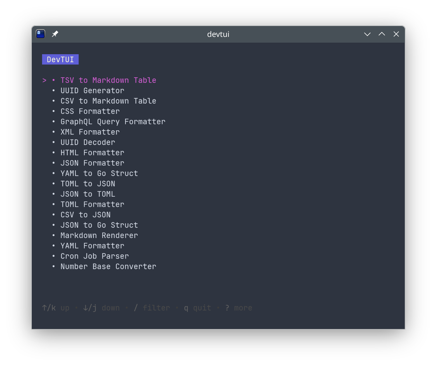Open the JSON Formatter tool
The image size is (437, 367).
[92, 163]
